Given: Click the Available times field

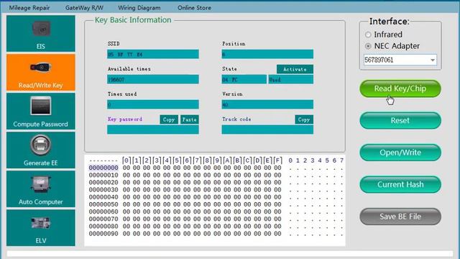Looking at the screenshot, I should 153,79.
